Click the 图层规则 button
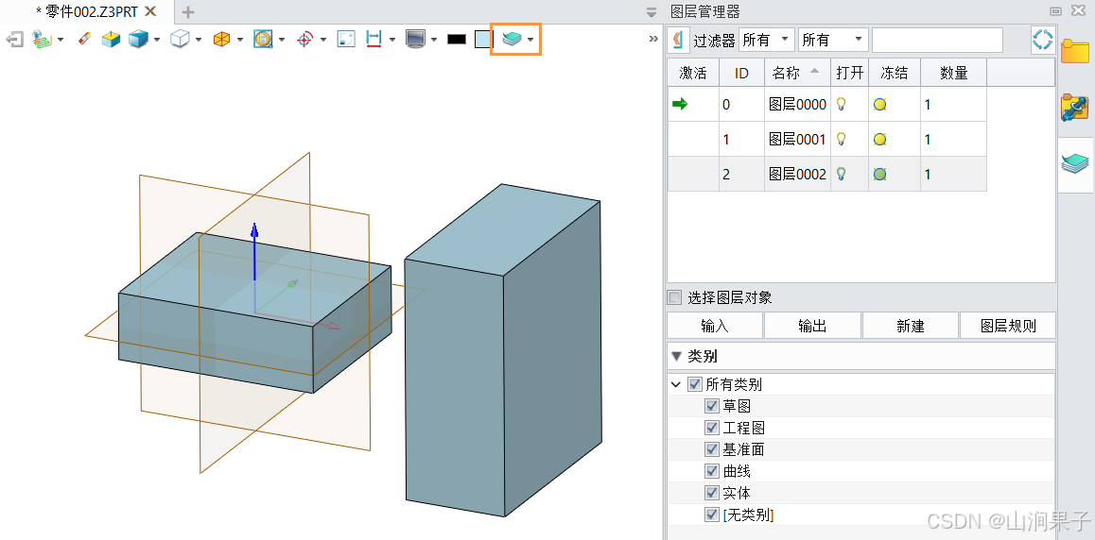1095x540 pixels. 1008,326
